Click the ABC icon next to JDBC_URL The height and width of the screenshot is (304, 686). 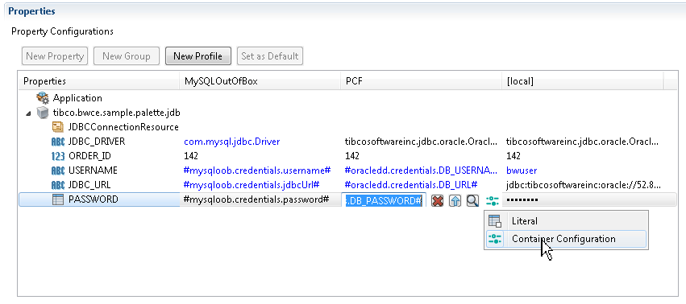click(58, 185)
